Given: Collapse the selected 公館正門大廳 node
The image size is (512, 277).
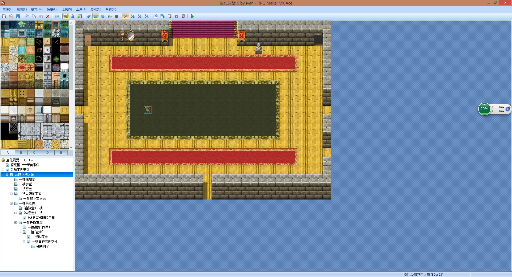Looking at the screenshot, I should coord(7,174).
